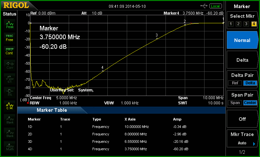Viewport: 260px width, 157px height.
Task: Click marker 3 on the trace
Action: pos(157,38)
